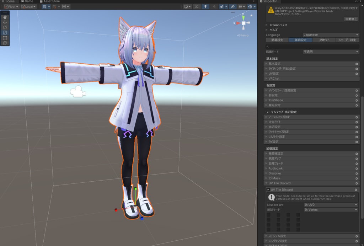Open the scene camera settings icon
The image size is (364, 246).
[x=240, y=6]
